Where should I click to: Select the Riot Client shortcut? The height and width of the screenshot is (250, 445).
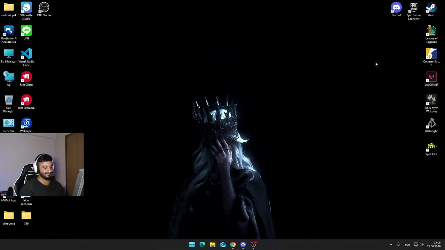pyautogui.click(x=26, y=79)
